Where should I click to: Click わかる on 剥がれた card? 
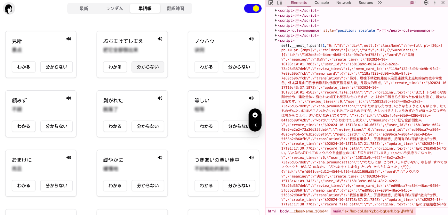click(x=115, y=126)
